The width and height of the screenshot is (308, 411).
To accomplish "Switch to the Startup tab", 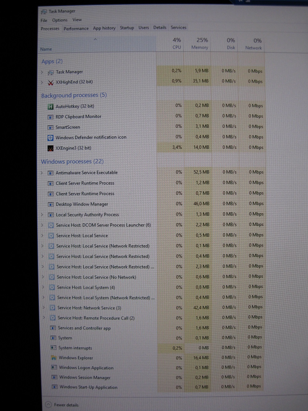I will (x=127, y=28).
